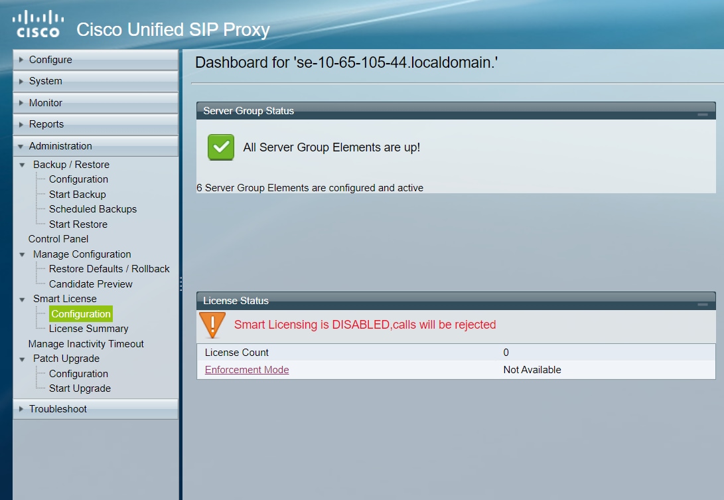Click the Cisco Unified SIP Proxy title
This screenshot has width=724, height=500.
(x=173, y=30)
